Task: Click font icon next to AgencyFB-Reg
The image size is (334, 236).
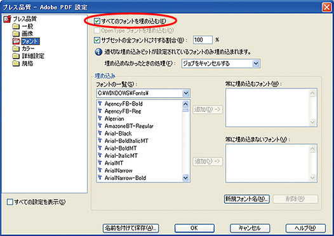Action: (x=100, y=111)
